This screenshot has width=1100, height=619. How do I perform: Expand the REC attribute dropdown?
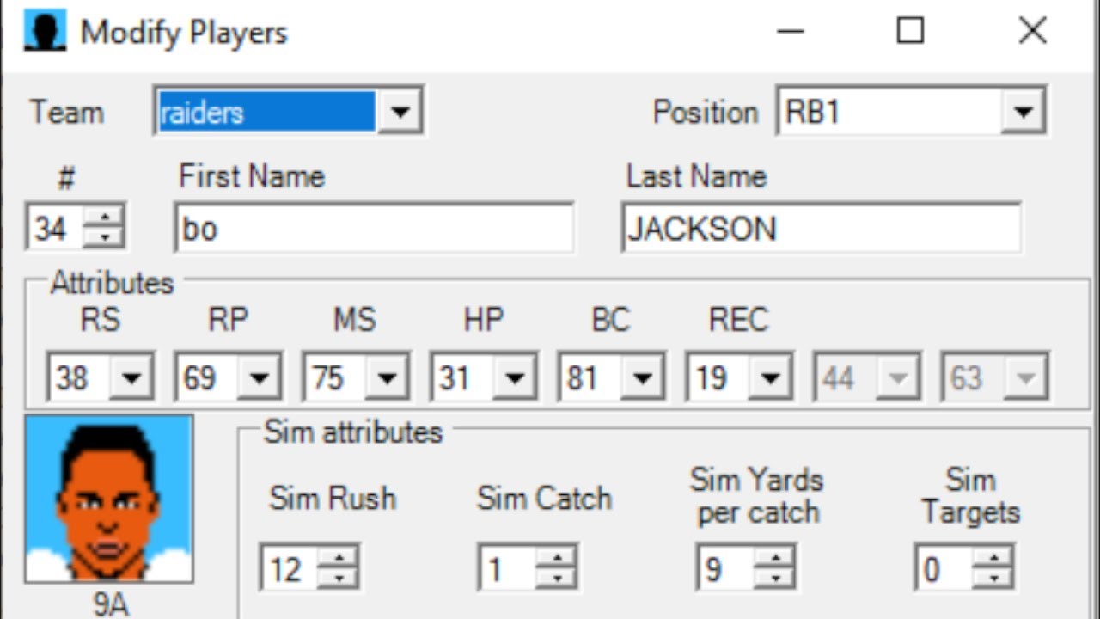(x=770, y=377)
